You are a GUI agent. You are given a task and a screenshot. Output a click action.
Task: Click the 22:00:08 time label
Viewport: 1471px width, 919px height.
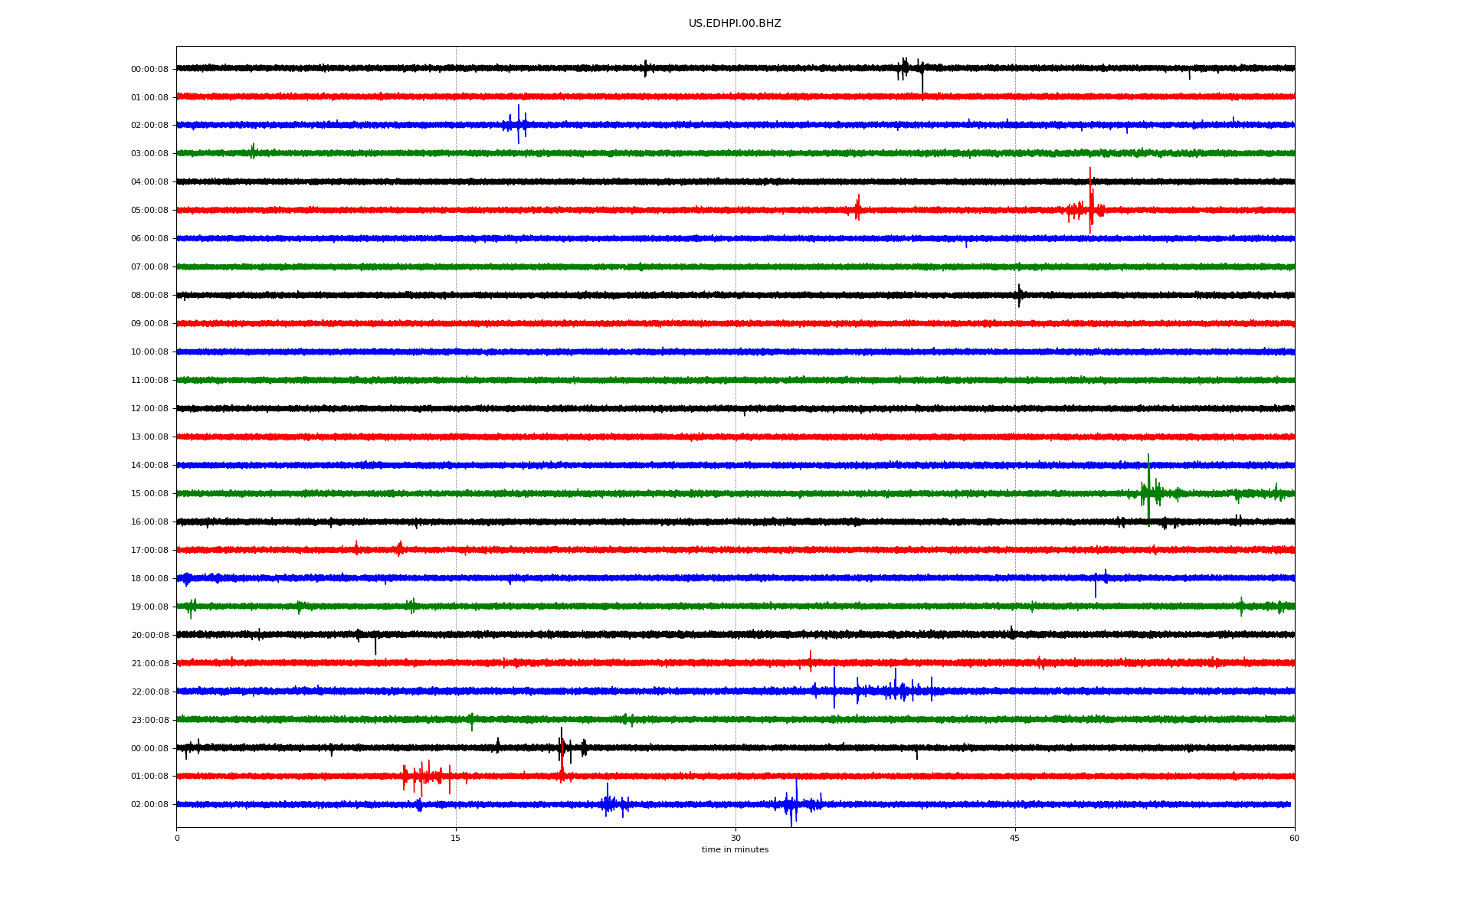point(149,692)
